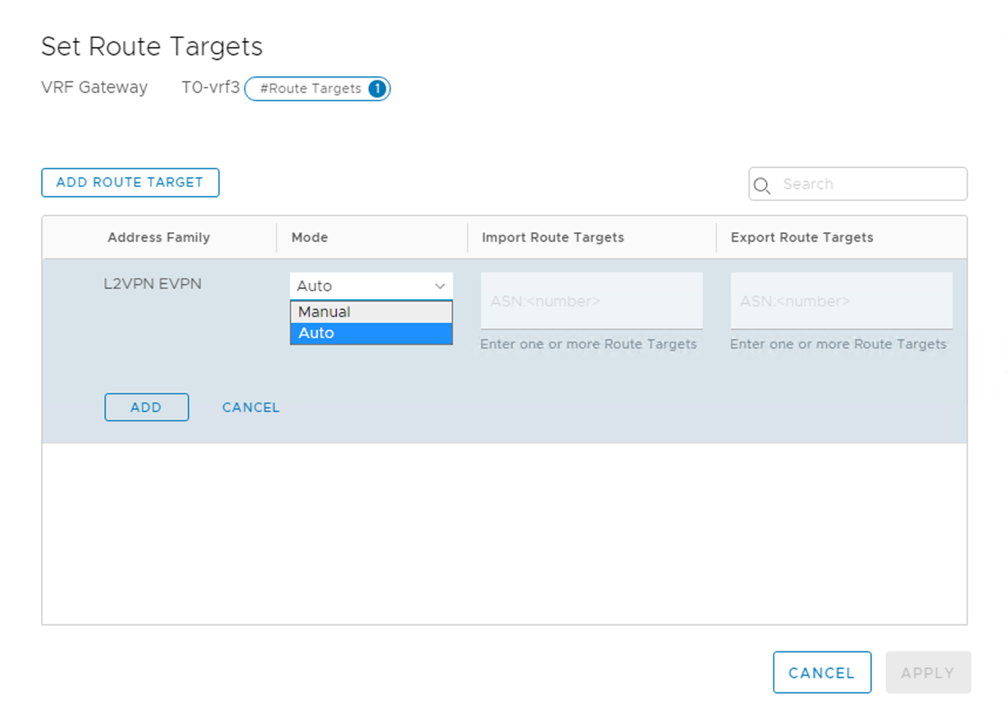Click the Import Route Targets column header
This screenshot has height=723, width=1008.
tap(553, 238)
